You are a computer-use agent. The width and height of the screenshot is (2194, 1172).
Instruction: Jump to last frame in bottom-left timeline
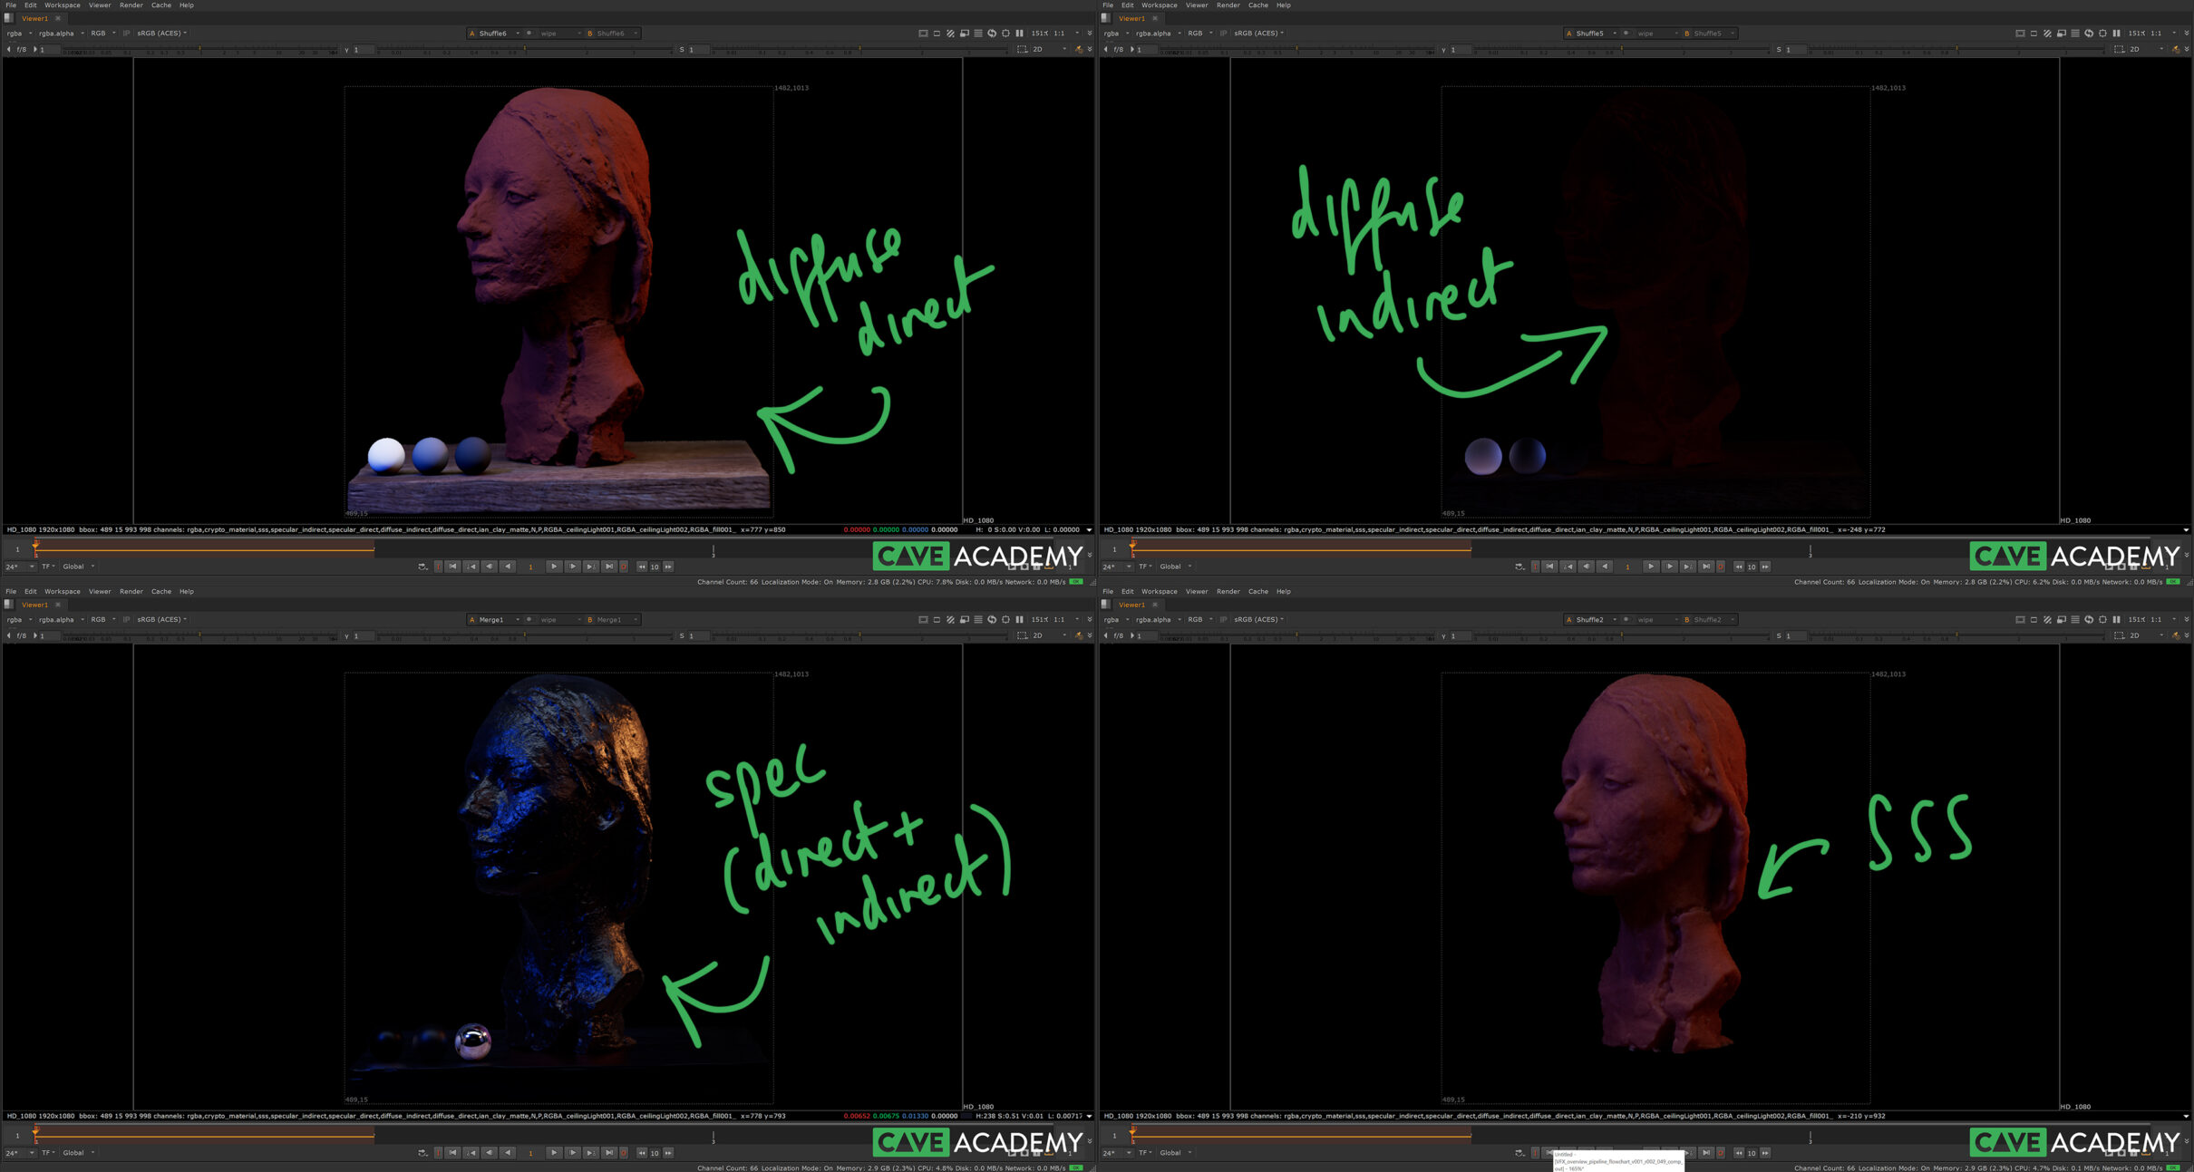(x=609, y=1153)
